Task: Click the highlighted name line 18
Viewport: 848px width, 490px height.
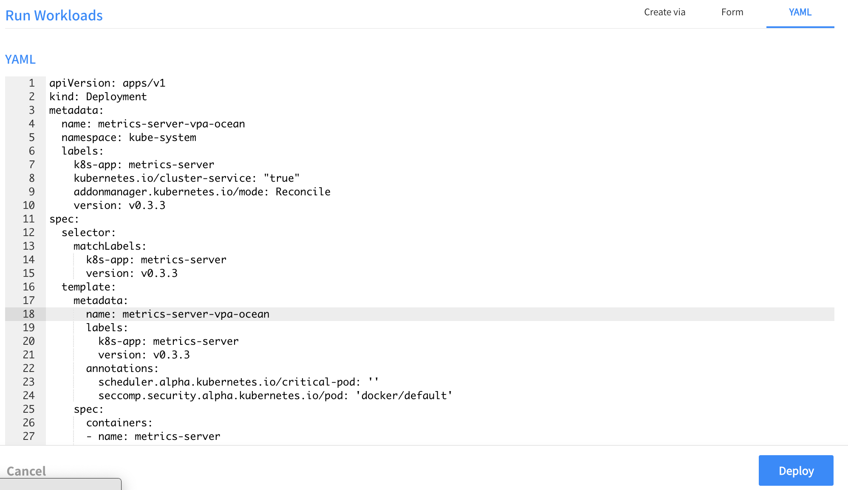Action: [x=178, y=314]
